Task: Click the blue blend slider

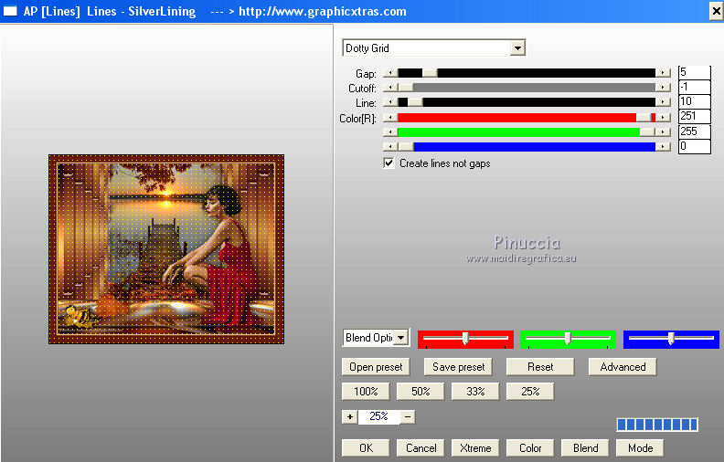Action: tap(671, 339)
